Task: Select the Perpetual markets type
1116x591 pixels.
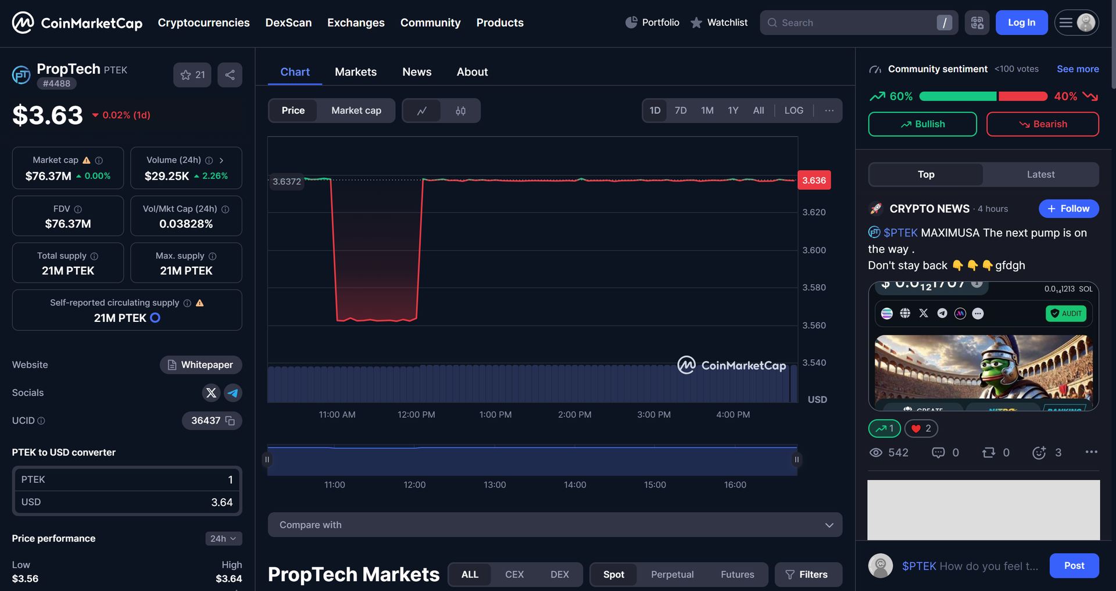Action: coord(672,575)
